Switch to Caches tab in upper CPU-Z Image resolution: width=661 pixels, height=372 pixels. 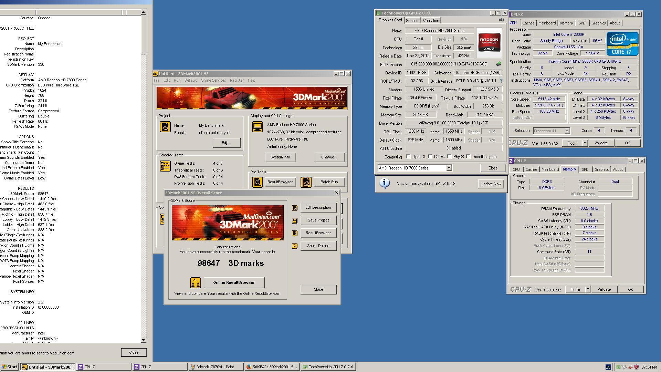coord(528,23)
